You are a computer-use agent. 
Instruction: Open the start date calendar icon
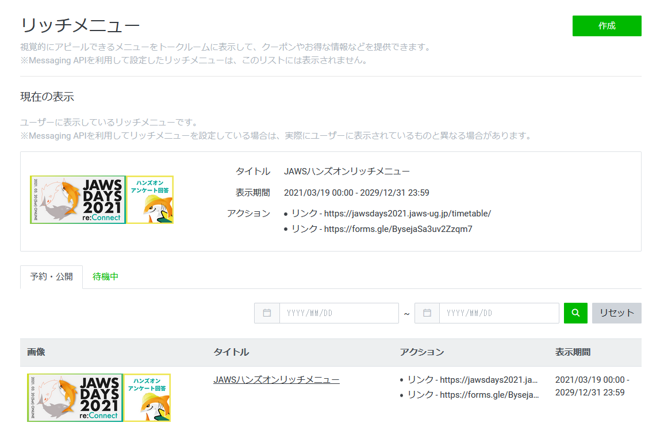[x=267, y=313]
